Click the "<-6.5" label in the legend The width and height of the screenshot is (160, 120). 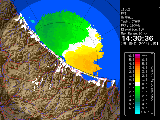point(145,112)
